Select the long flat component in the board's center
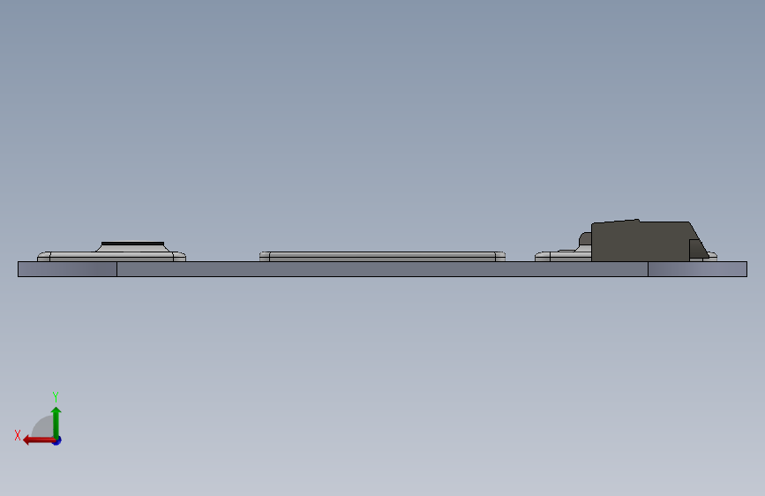 [383, 257]
